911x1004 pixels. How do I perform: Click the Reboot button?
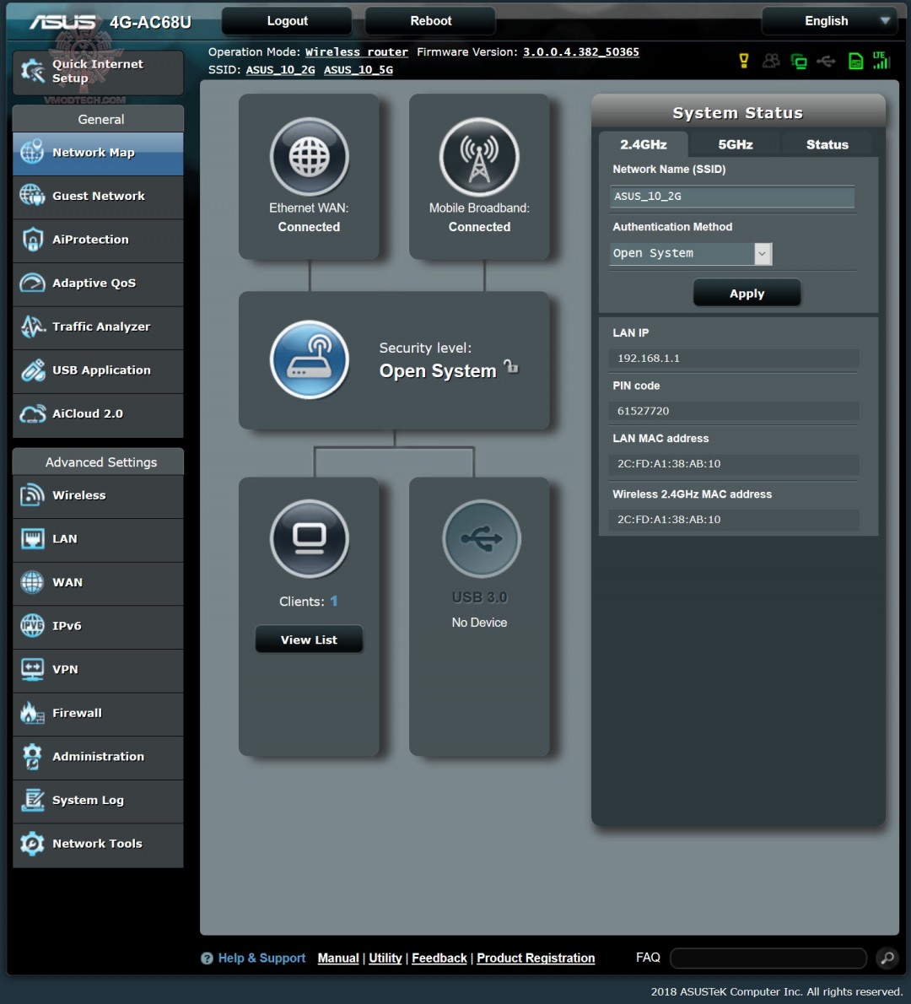pos(430,21)
